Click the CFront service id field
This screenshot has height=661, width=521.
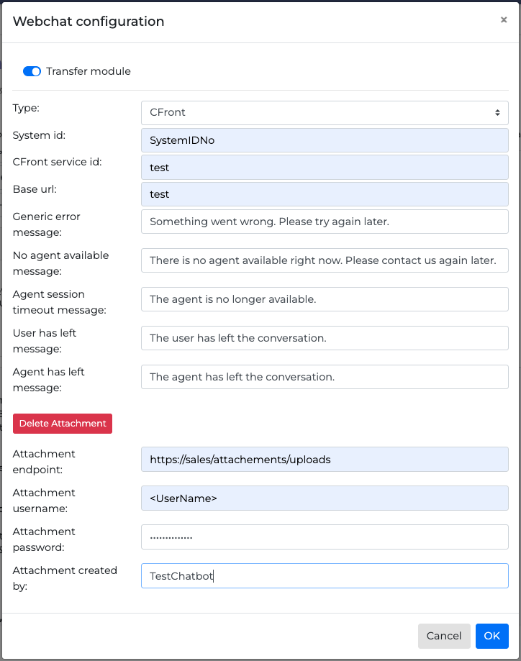click(x=325, y=168)
